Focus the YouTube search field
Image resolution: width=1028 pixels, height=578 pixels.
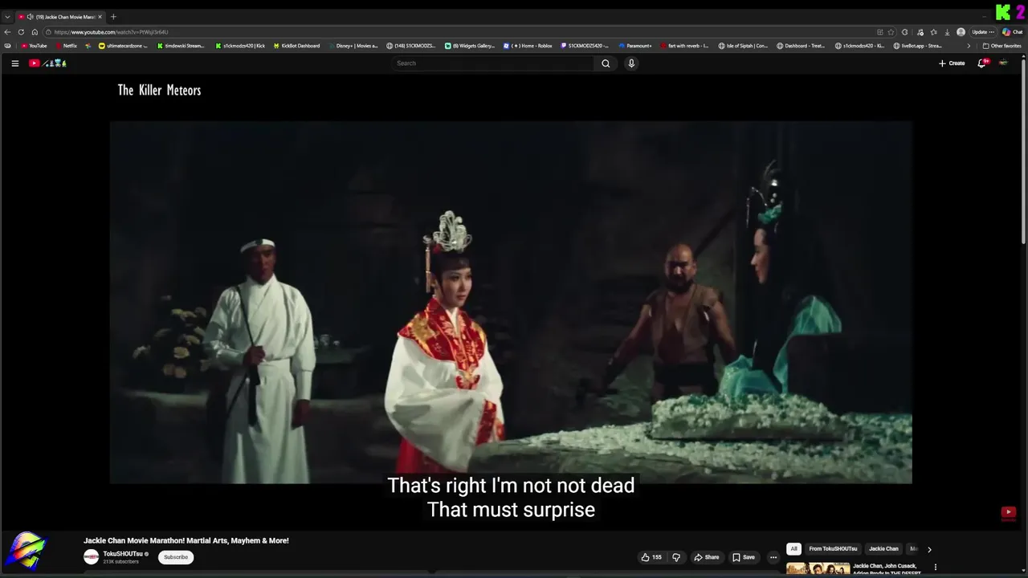click(493, 63)
